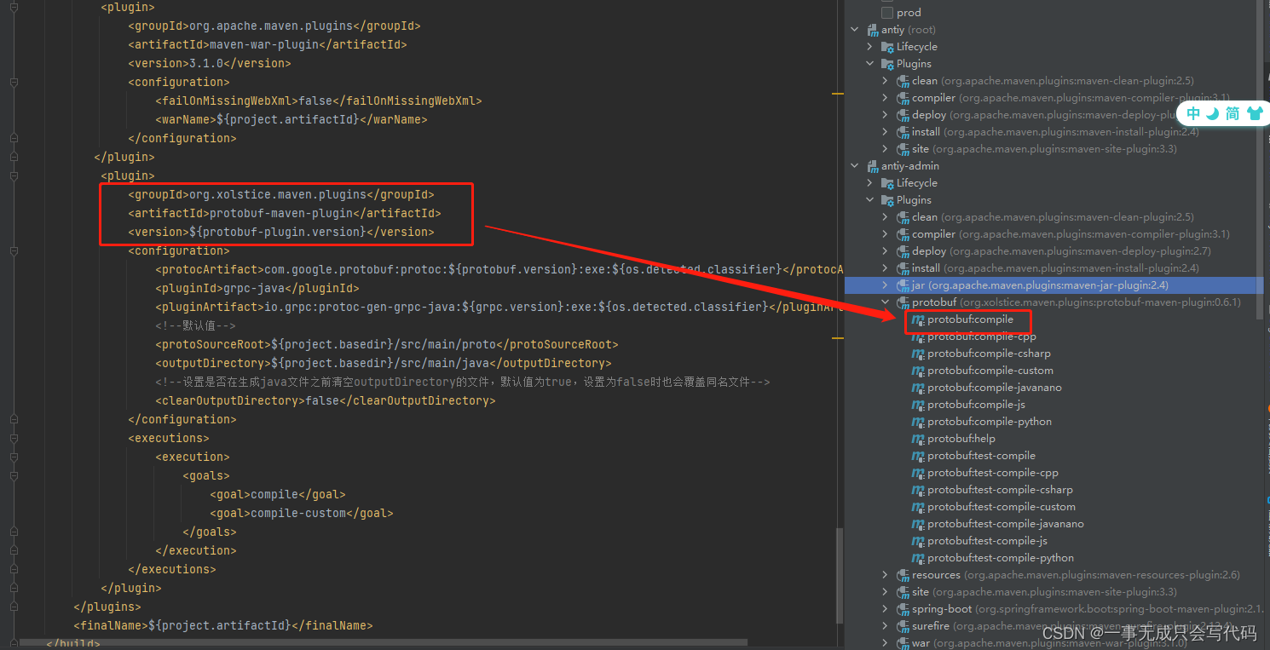Screen dimensions: 1270x650
Task: Select the protobuf:compile-javanano goal
Action: (x=995, y=388)
